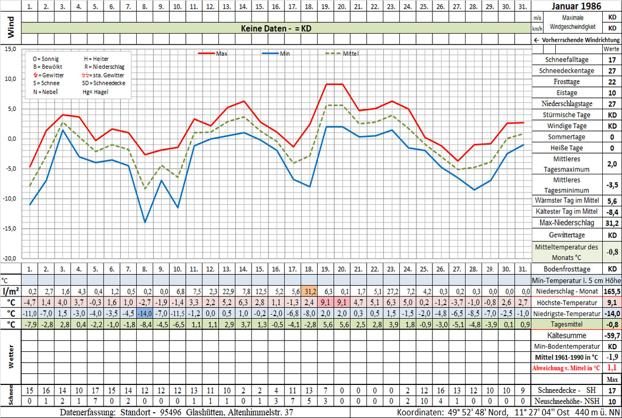Click the blue Min line sample in legend
Viewport: 622px width, 418px height.
(270, 53)
